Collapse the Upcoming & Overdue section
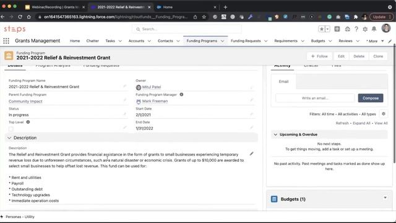The height and width of the screenshot is (223, 396). tap(275, 134)
